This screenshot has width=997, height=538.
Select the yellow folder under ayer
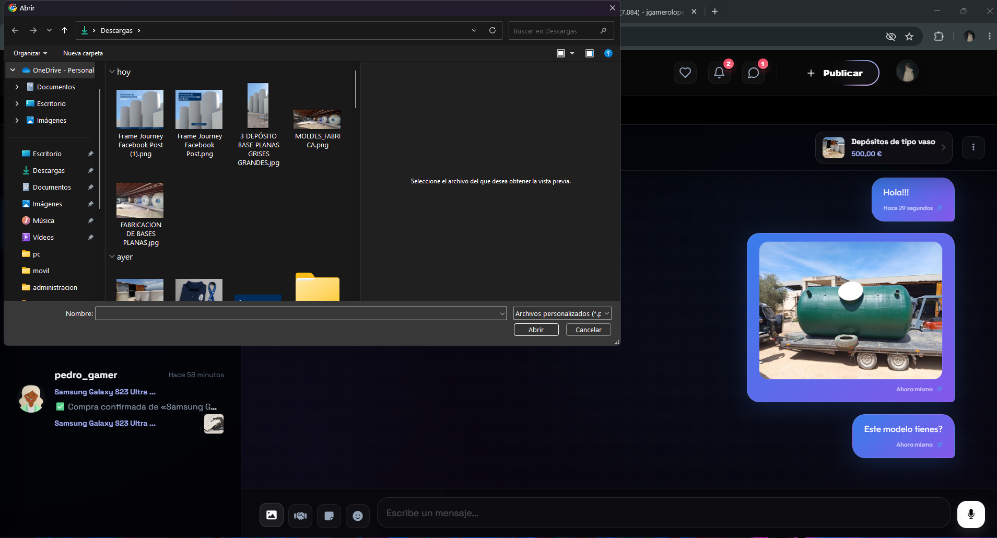coord(318,287)
